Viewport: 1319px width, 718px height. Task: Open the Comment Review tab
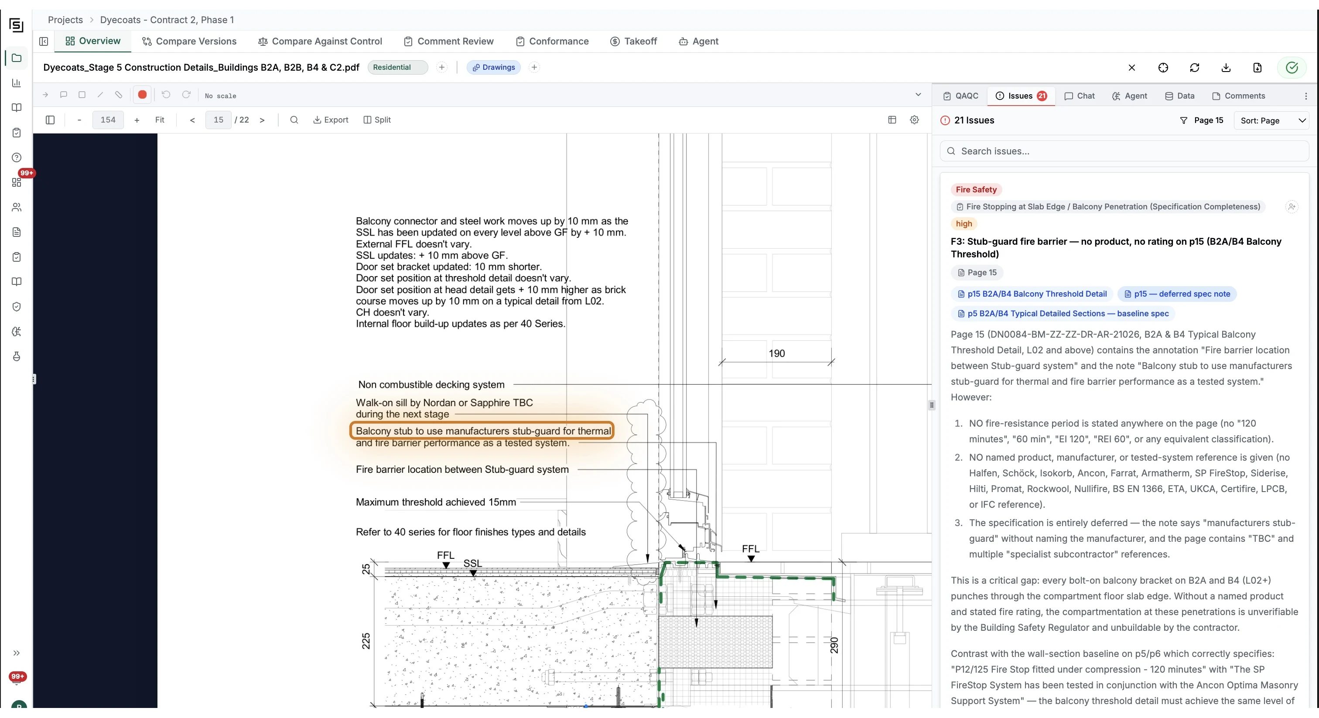[x=448, y=41]
